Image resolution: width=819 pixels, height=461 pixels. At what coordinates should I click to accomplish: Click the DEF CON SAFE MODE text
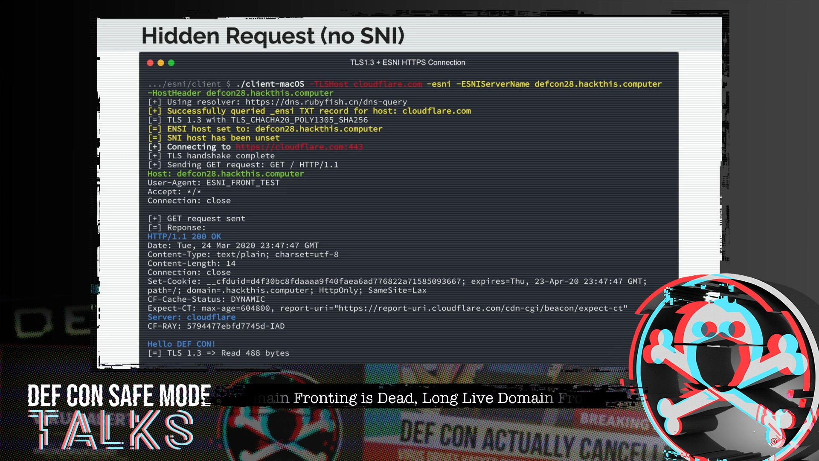point(119,395)
